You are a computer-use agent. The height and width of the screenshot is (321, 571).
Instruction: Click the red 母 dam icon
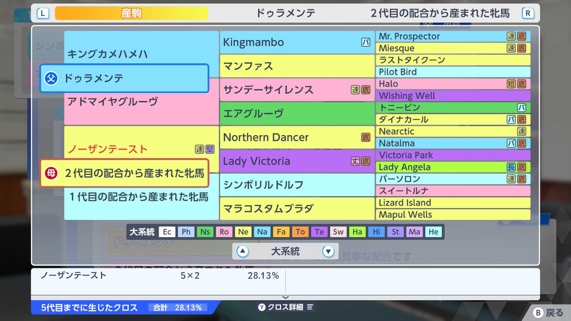(x=51, y=173)
